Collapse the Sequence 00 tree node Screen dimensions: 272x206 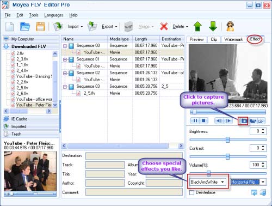click(65, 46)
